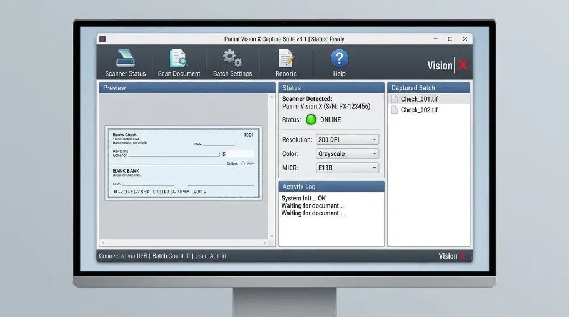The height and width of the screenshot is (317, 569).
Task: Open the MICR E13B dropdown
Action: coord(347,168)
